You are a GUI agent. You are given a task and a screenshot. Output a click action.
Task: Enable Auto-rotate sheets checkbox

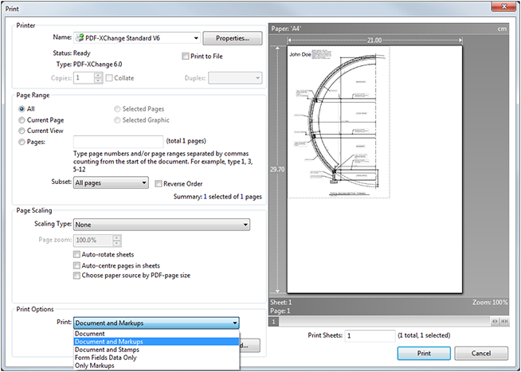76,255
